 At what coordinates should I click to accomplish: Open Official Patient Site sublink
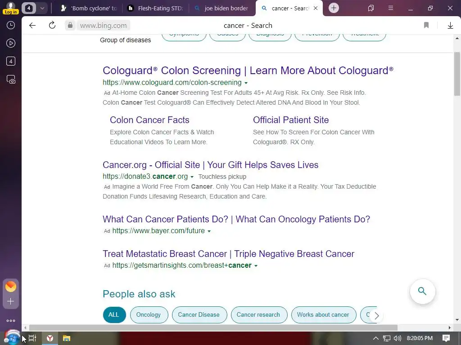(291, 120)
